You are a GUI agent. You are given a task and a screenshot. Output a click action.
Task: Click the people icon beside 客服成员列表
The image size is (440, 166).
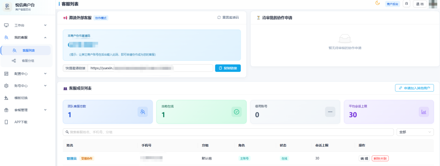click(x=65, y=89)
